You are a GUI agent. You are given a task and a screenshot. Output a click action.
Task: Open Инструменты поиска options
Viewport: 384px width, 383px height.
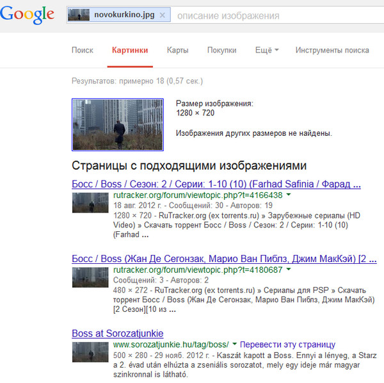pyautogui.click(x=332, y=50)
